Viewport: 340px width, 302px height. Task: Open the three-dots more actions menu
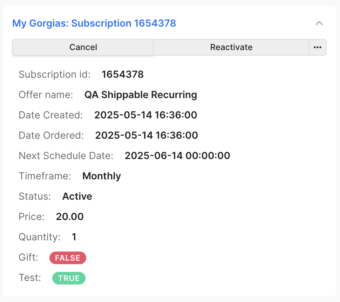(318, 47)
